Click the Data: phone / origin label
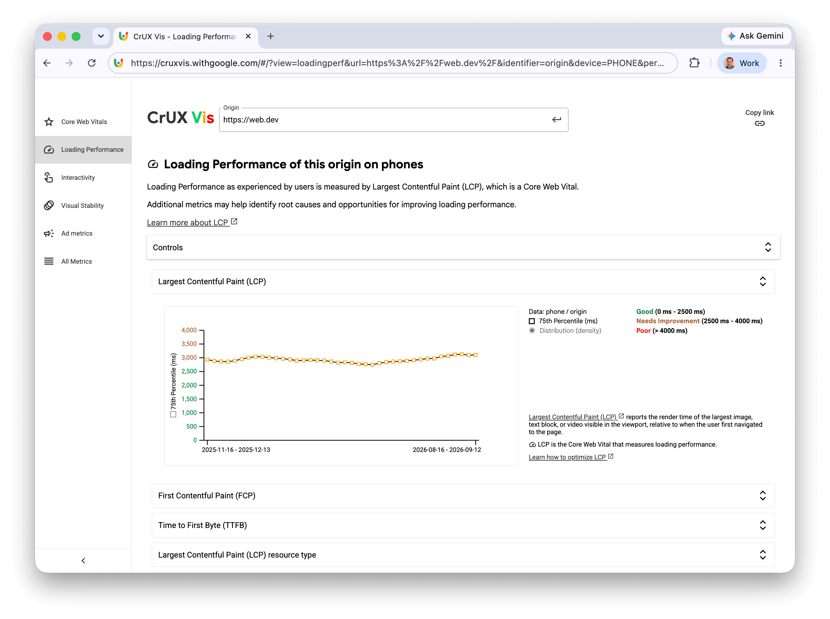The height and width of the screenshot is (619, 830). 557,311
